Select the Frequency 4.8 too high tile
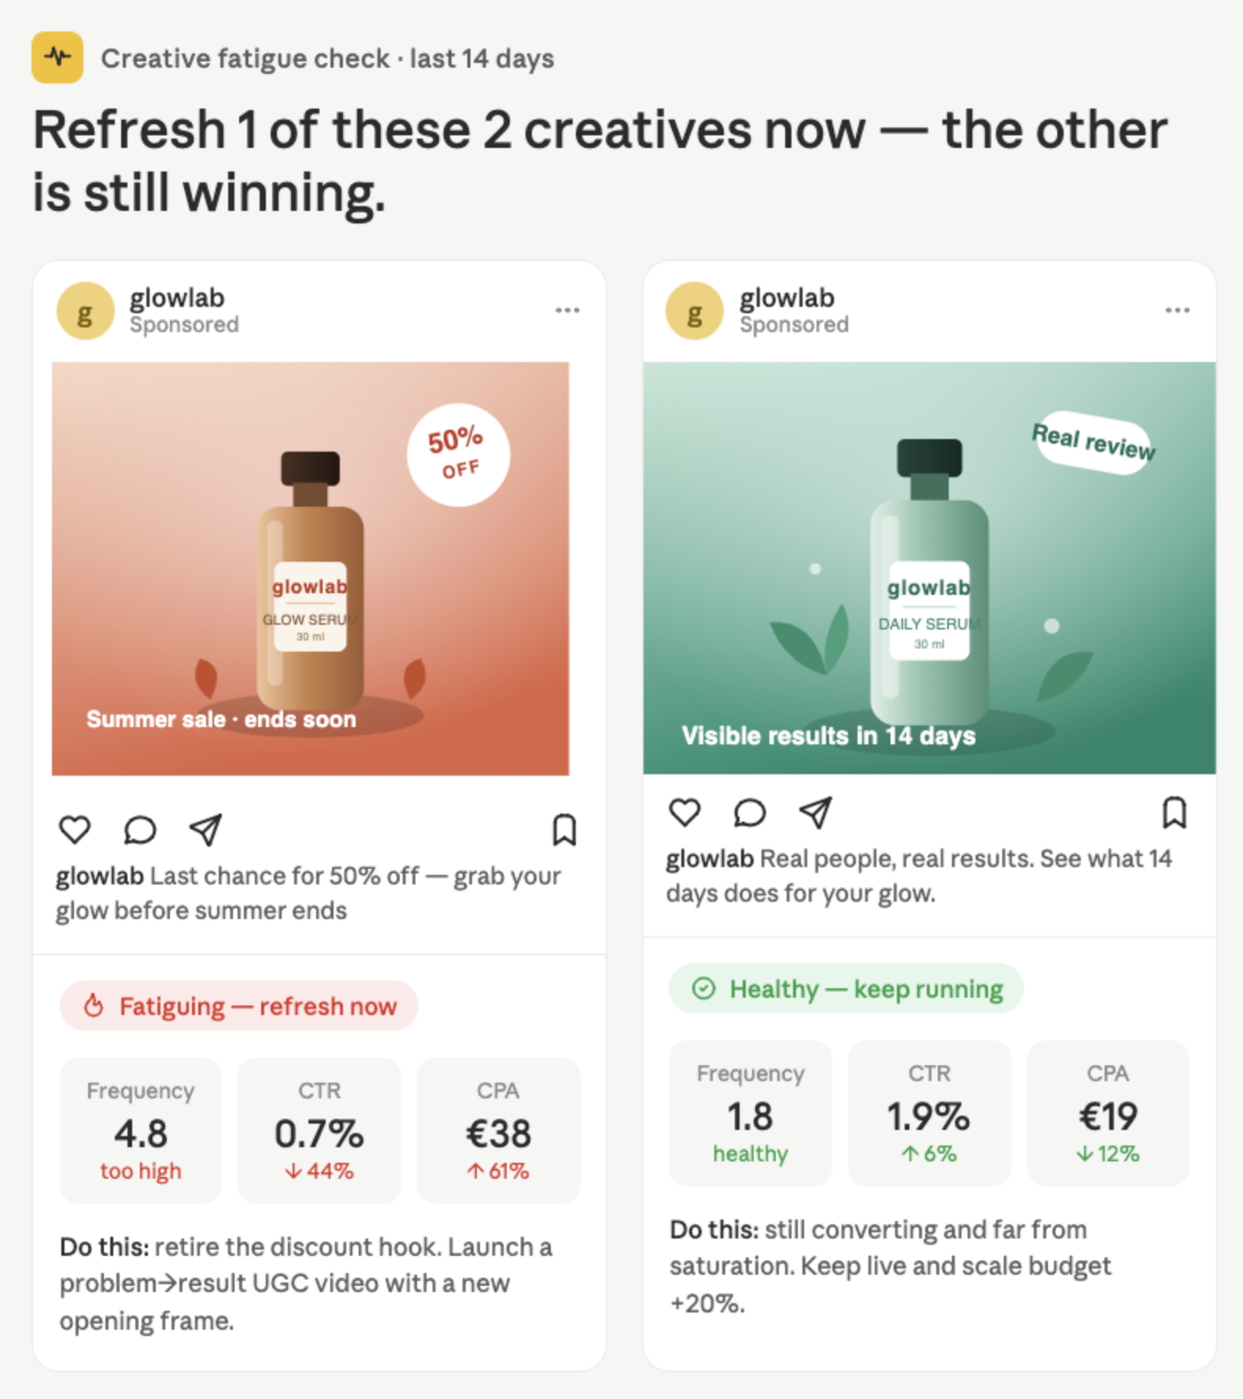The width and height of the screenshot is (1243, 1399). click(141, 1130)
